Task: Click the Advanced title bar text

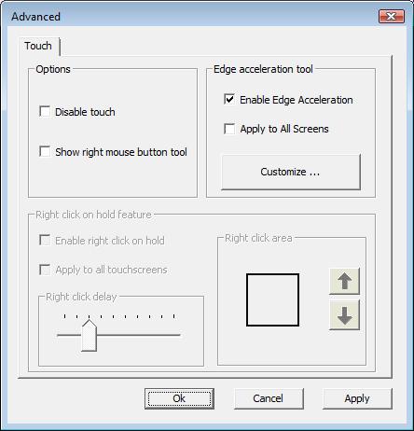Action: pos(36,17)
